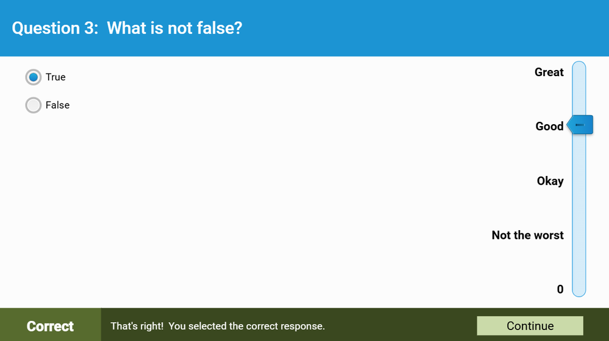Set slider track to the Great level
The image size is (609, 341).
[x=579, y=72]
